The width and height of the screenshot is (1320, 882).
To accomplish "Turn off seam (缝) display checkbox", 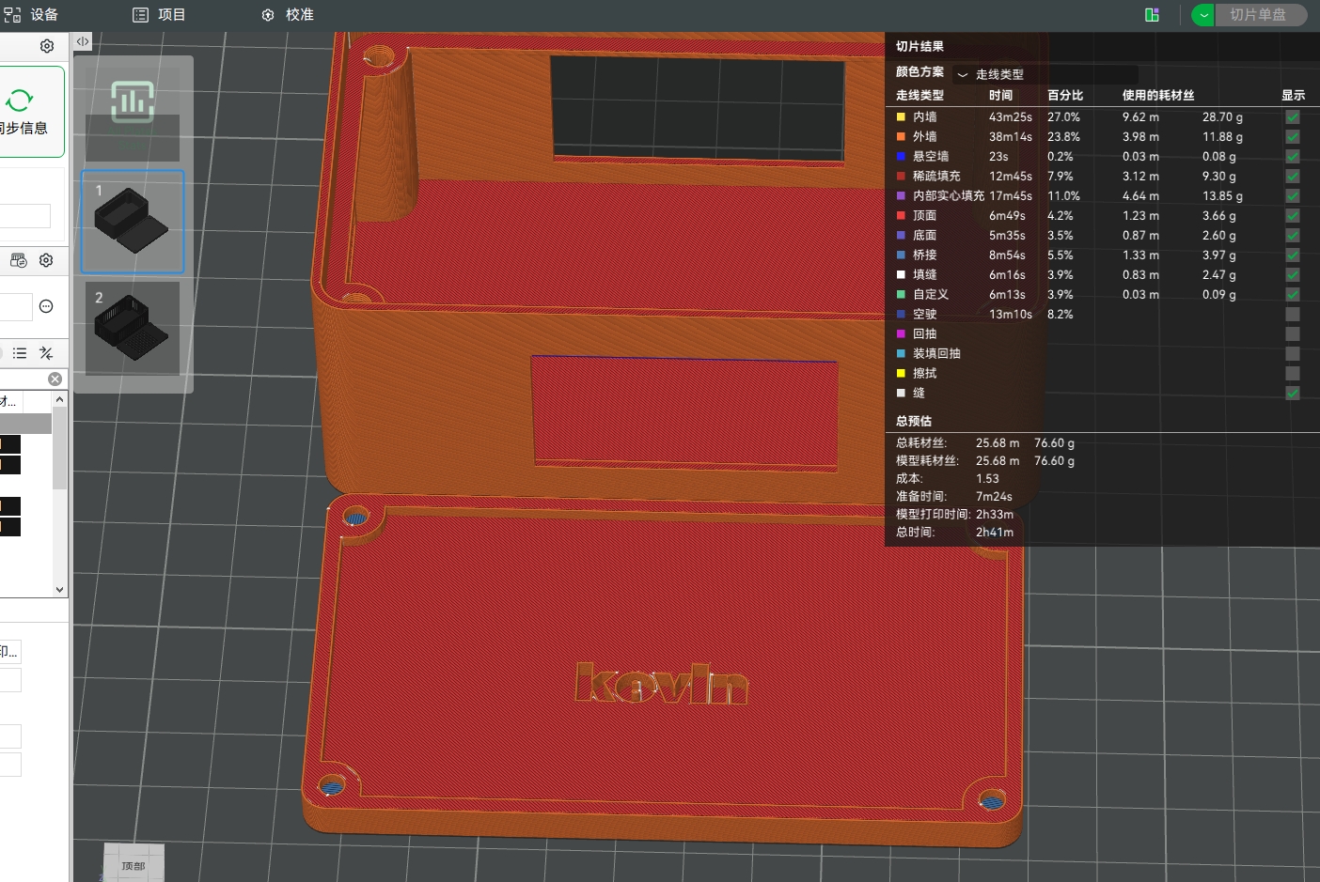I will tap(1293, 394).
